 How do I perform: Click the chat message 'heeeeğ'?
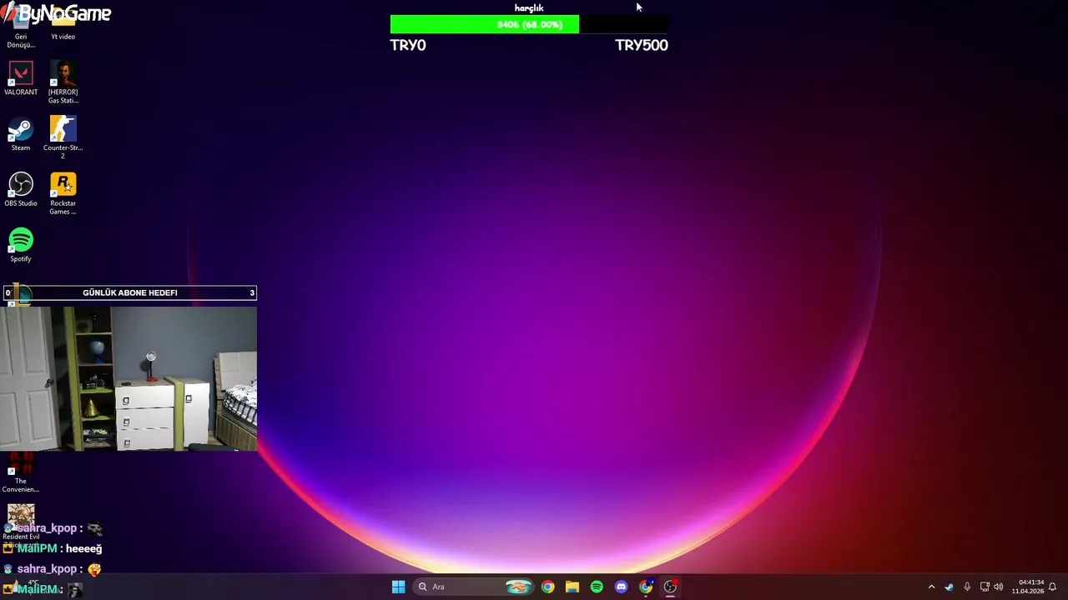83,548
